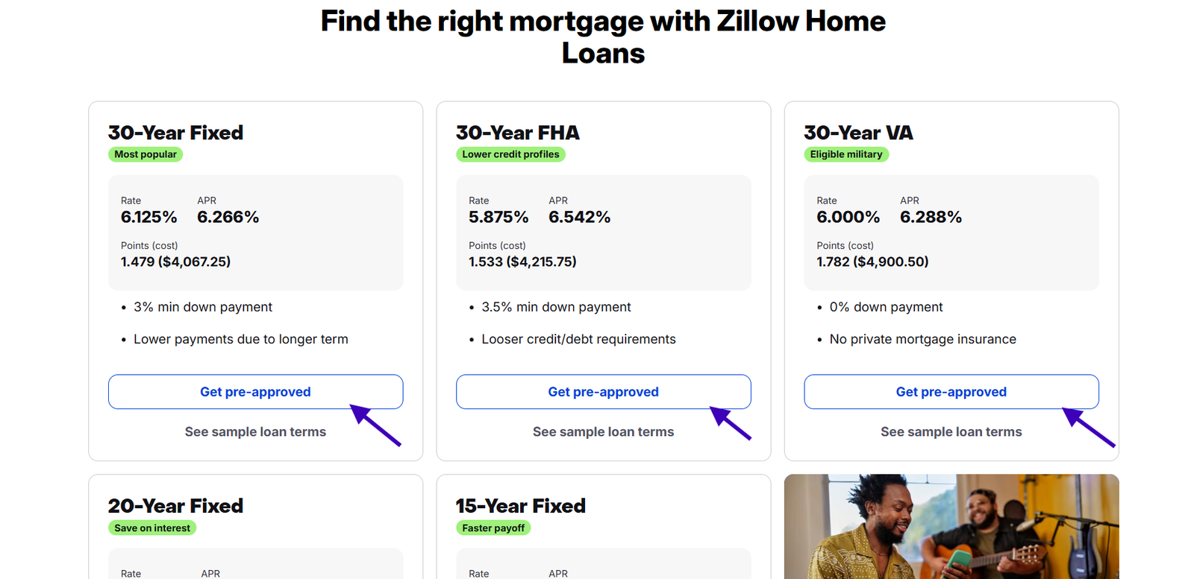Select the Save on interest badge
The height and width of the screenshot is (579, 1194).
(x=151, y=528)
